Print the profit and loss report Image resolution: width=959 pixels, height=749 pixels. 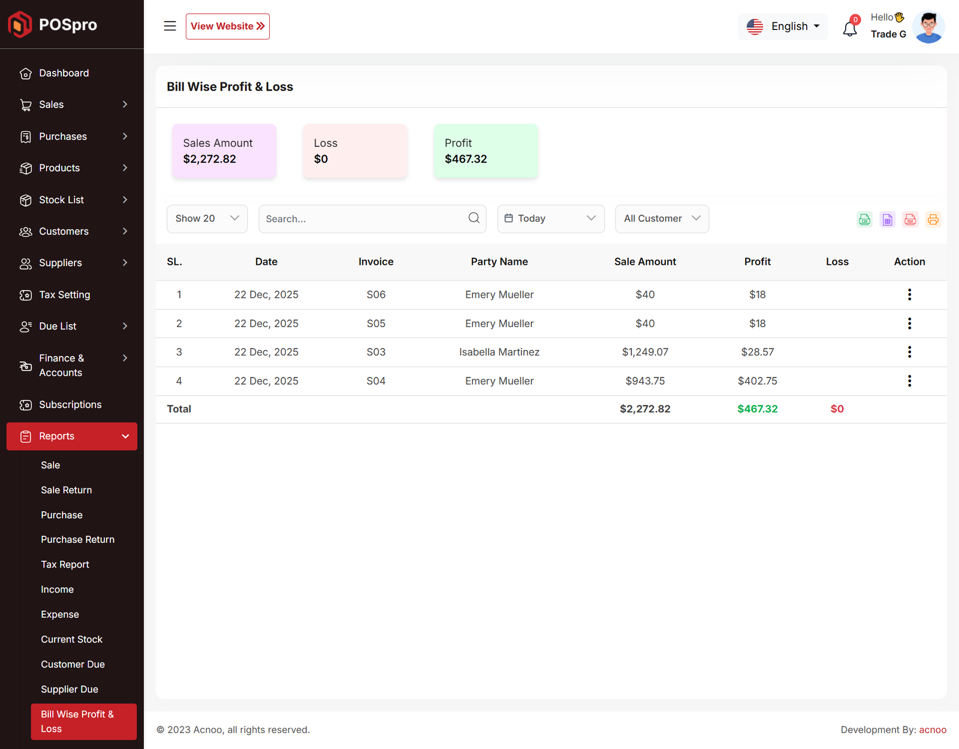pos(933,219)
